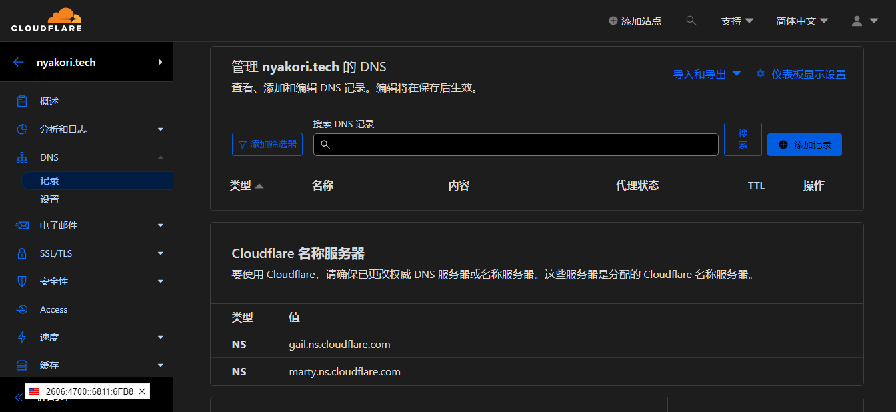The width and height of the screenshot is (896, 412).
Task: Click the user account avatar icon
Action: point(857,21)
